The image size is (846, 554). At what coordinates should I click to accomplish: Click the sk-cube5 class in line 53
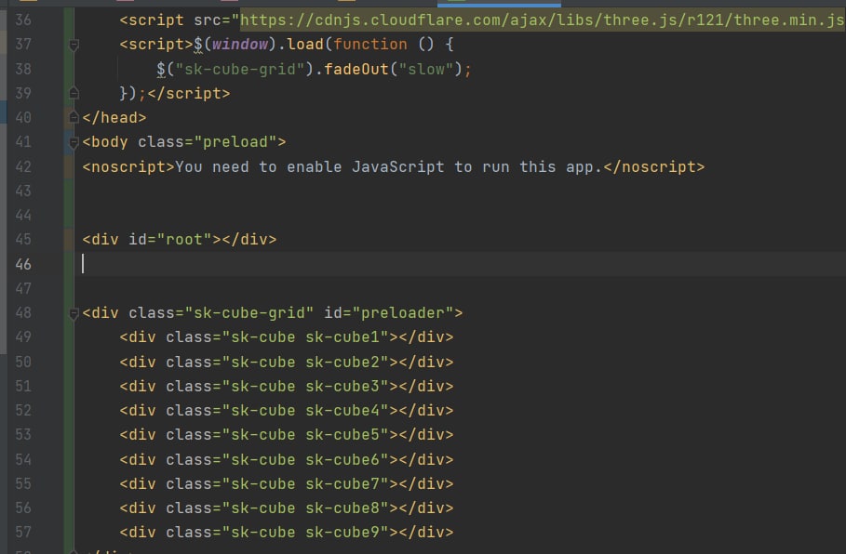tap(342, 434)
